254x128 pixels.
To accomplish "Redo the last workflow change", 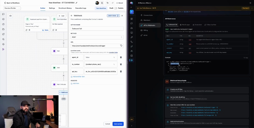I will (x=113, y=3).
